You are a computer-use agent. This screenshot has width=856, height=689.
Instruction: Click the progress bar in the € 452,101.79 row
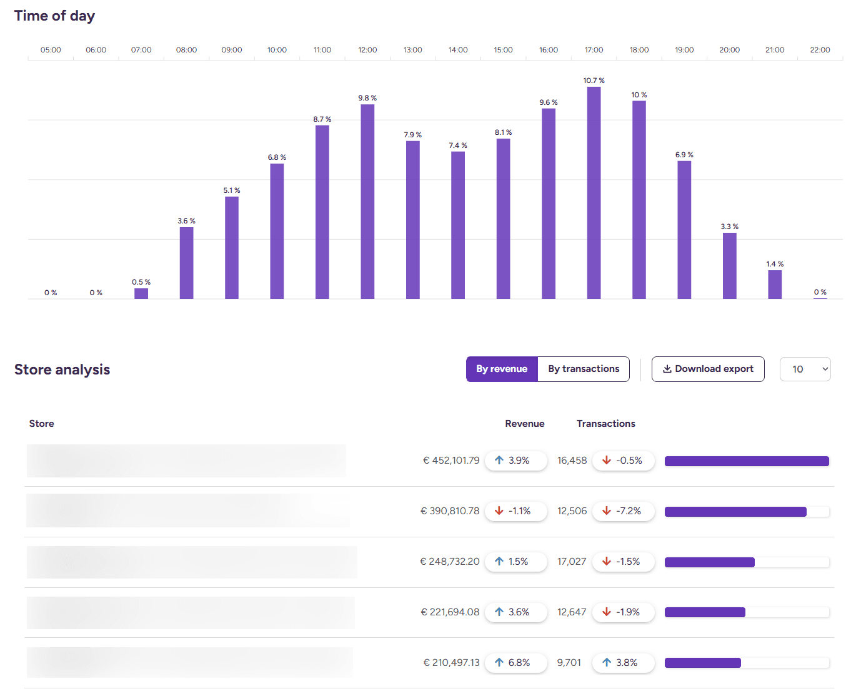coord(747,461)
